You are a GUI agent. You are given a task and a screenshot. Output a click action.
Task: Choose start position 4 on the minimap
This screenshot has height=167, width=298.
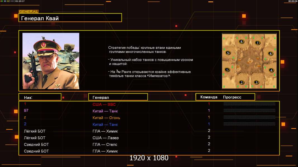271,70
